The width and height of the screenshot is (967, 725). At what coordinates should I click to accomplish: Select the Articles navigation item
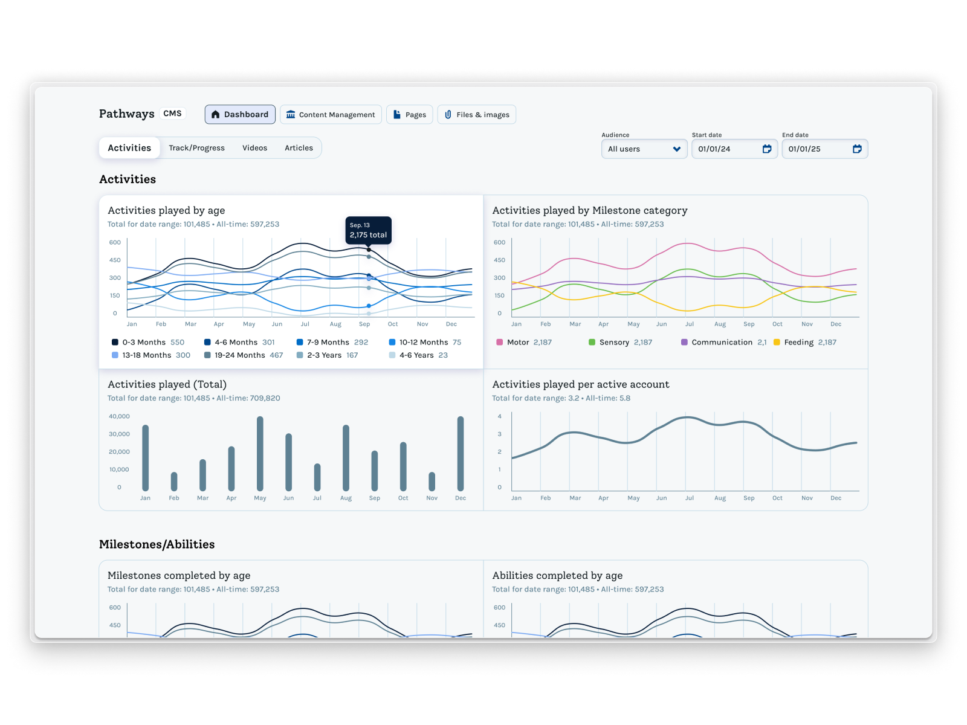299,147
